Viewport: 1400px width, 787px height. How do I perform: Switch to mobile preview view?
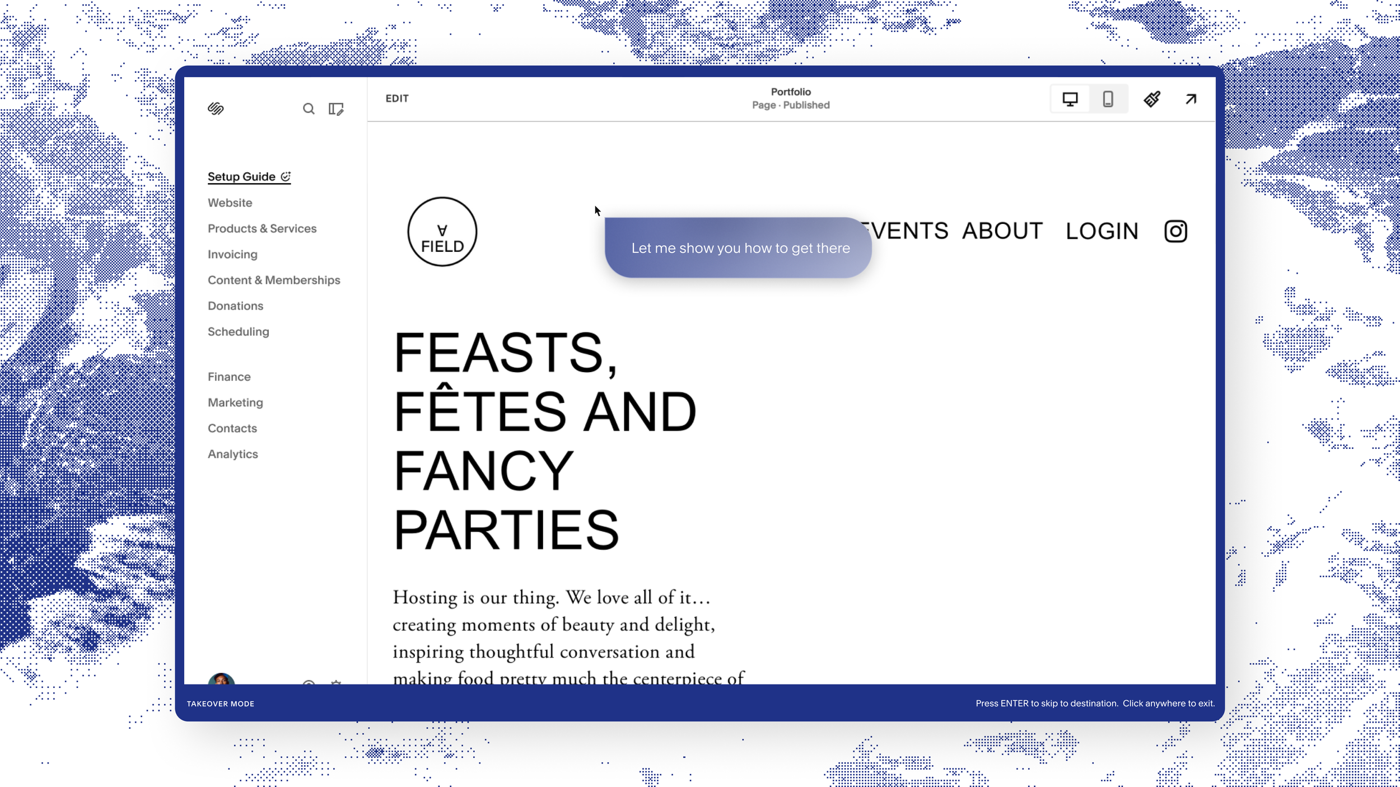tap(1108, 99)
